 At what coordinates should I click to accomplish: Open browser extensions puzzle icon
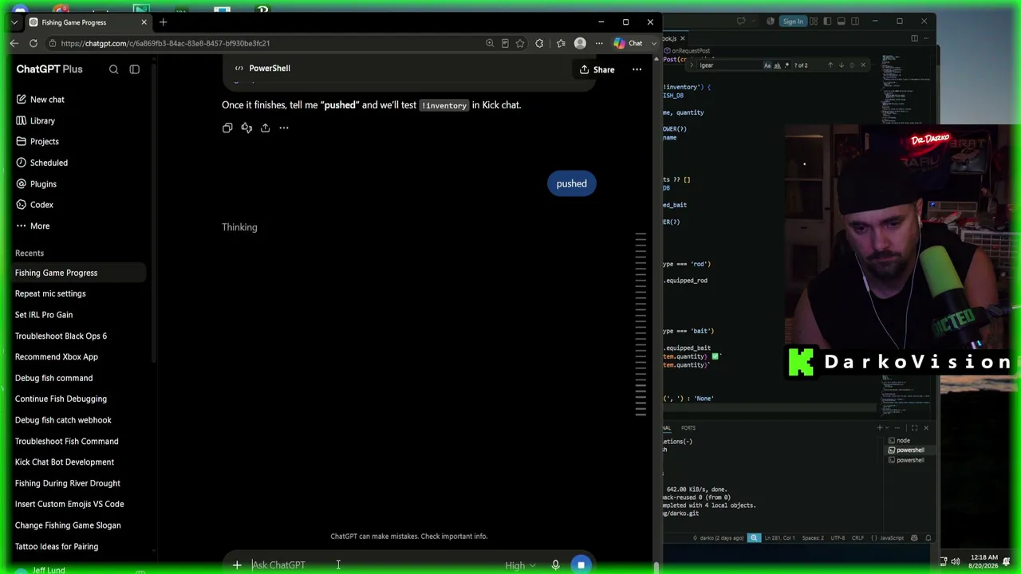coord(539,43)
